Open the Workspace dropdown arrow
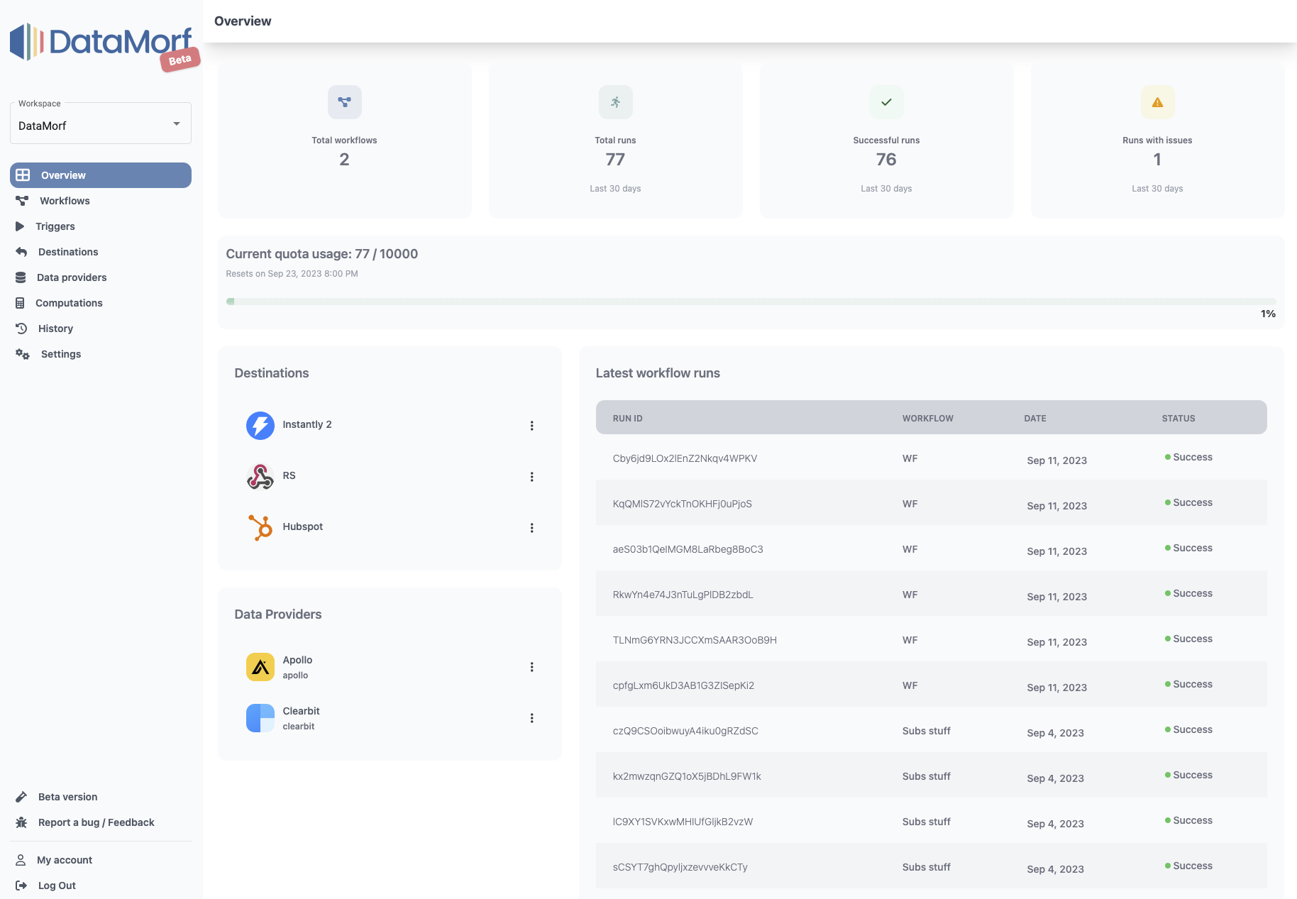This screenshot has height=899, width=1297. click(177, 124)
